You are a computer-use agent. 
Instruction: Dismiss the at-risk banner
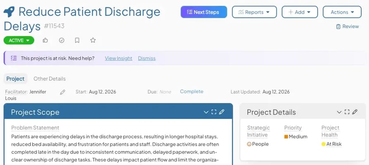[x=147, y=58]
